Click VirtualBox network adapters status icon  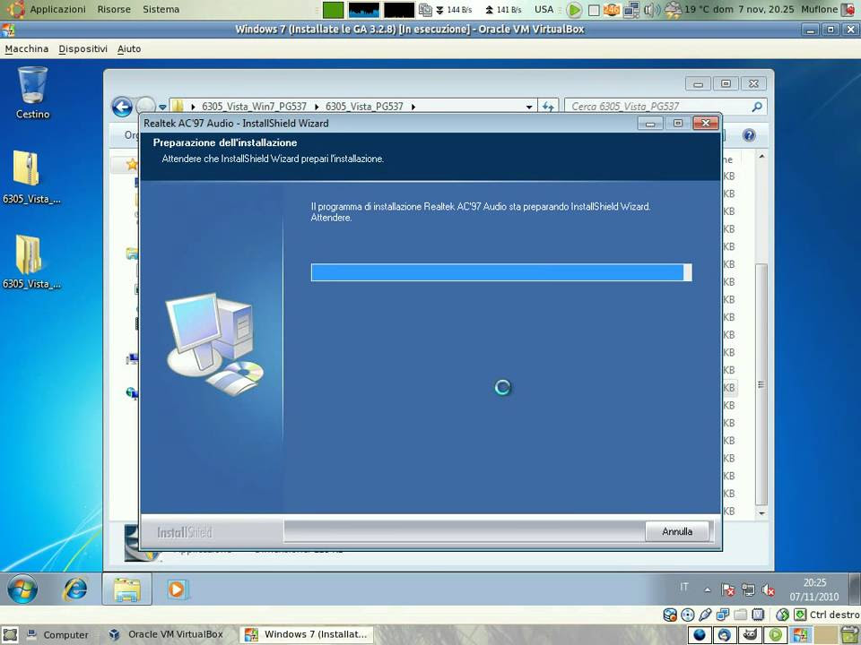tap(723, 615)
